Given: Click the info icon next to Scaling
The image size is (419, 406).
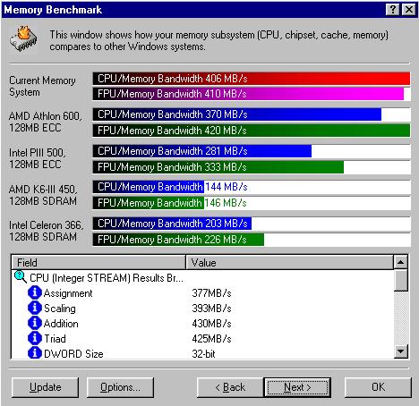Looking at the screenshot, I should [35, 308].
